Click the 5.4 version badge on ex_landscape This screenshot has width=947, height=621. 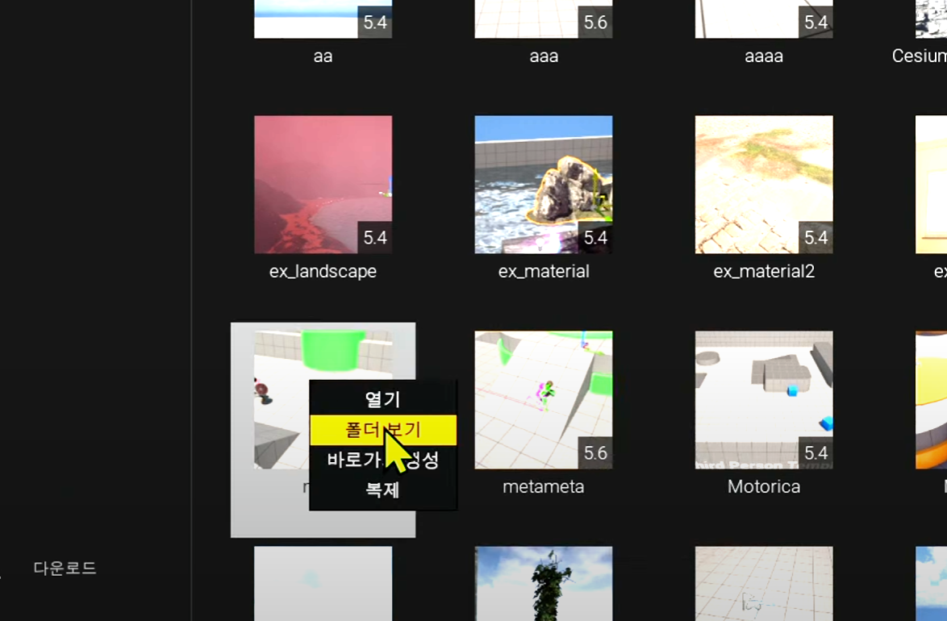tap(374, 237)
